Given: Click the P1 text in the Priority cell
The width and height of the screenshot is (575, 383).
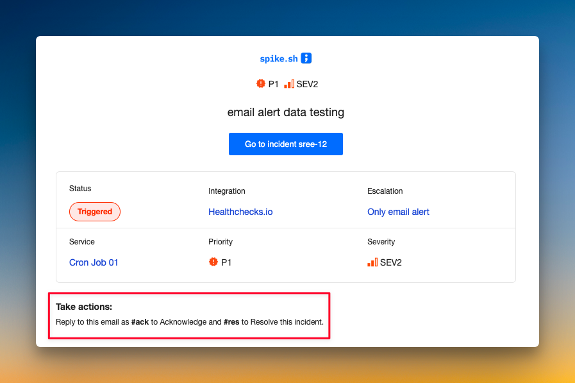Looking at the screenshot, I should click(226, 262).
